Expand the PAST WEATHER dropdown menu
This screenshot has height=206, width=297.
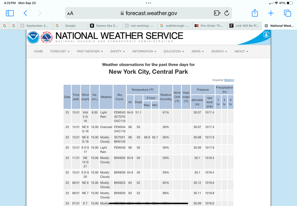point(90,51)
